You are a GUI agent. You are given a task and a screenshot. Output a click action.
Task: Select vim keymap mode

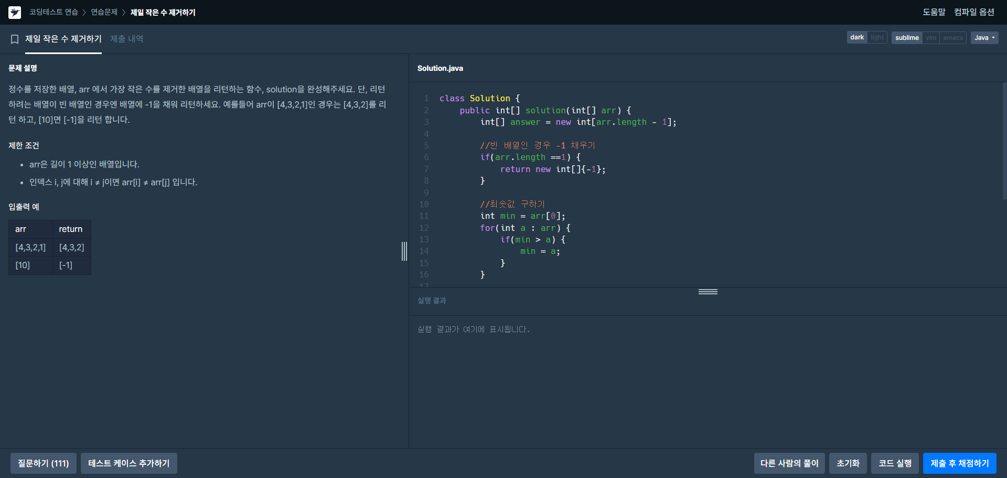tap(931, 38)
